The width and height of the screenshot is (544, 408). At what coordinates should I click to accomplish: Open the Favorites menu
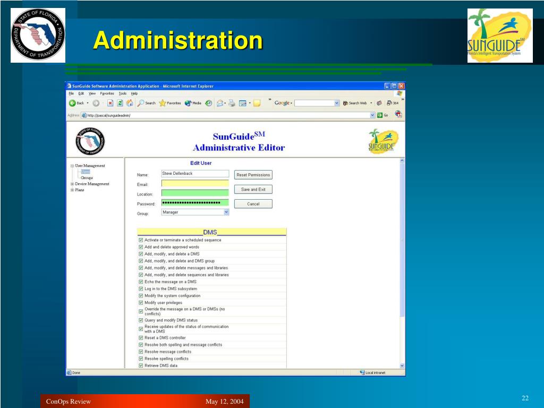pyautogui.click(x=107, y=93)
